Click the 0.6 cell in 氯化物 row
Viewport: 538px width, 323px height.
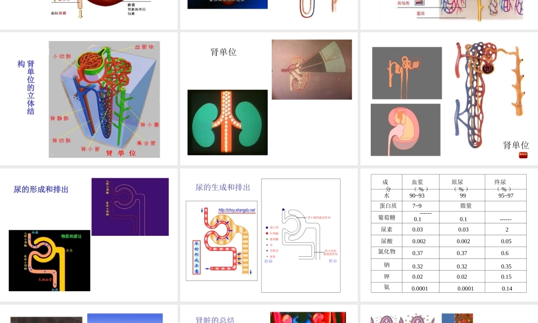point(505,253)
